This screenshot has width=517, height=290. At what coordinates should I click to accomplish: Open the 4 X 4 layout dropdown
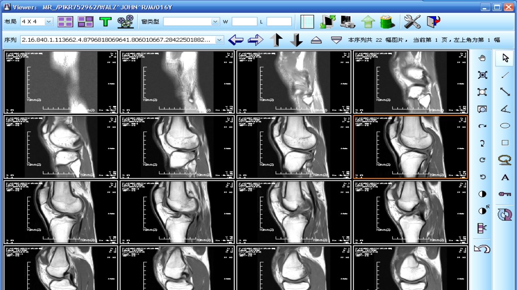[48, 22]
